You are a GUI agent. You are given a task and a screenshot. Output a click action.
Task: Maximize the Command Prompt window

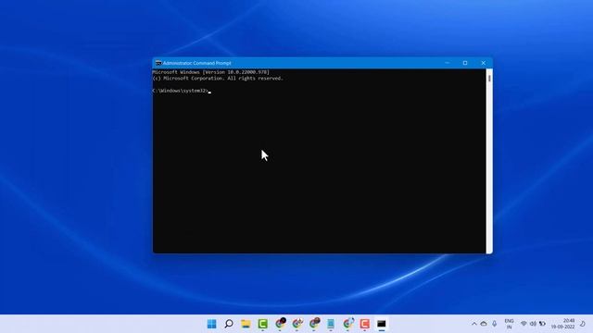pyautogui.click(x=465, y=63)
